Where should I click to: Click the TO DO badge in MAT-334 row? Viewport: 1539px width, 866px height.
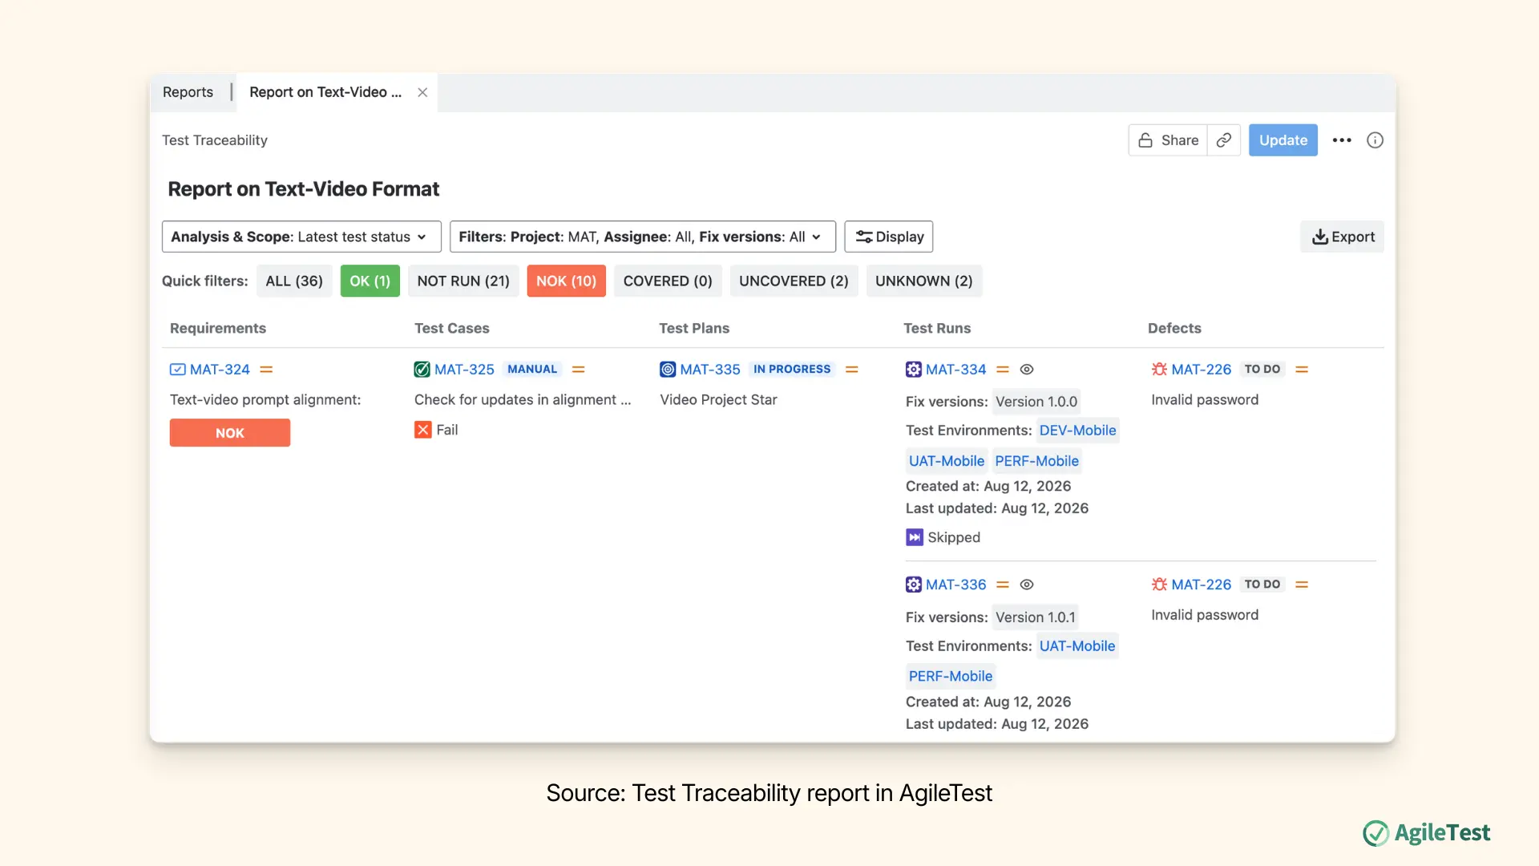[1262, 369]
